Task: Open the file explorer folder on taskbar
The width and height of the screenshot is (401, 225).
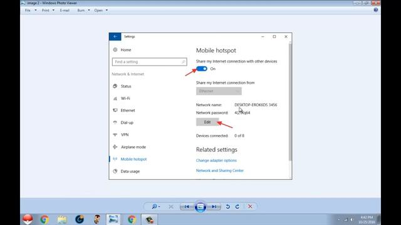Action: pos(62,219)
